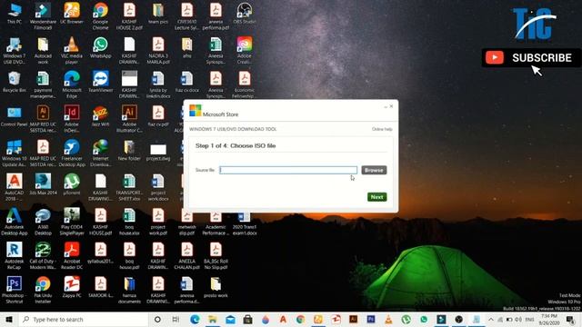
Task: Open Task View on the taskbar
Action: tap(176, 319)
